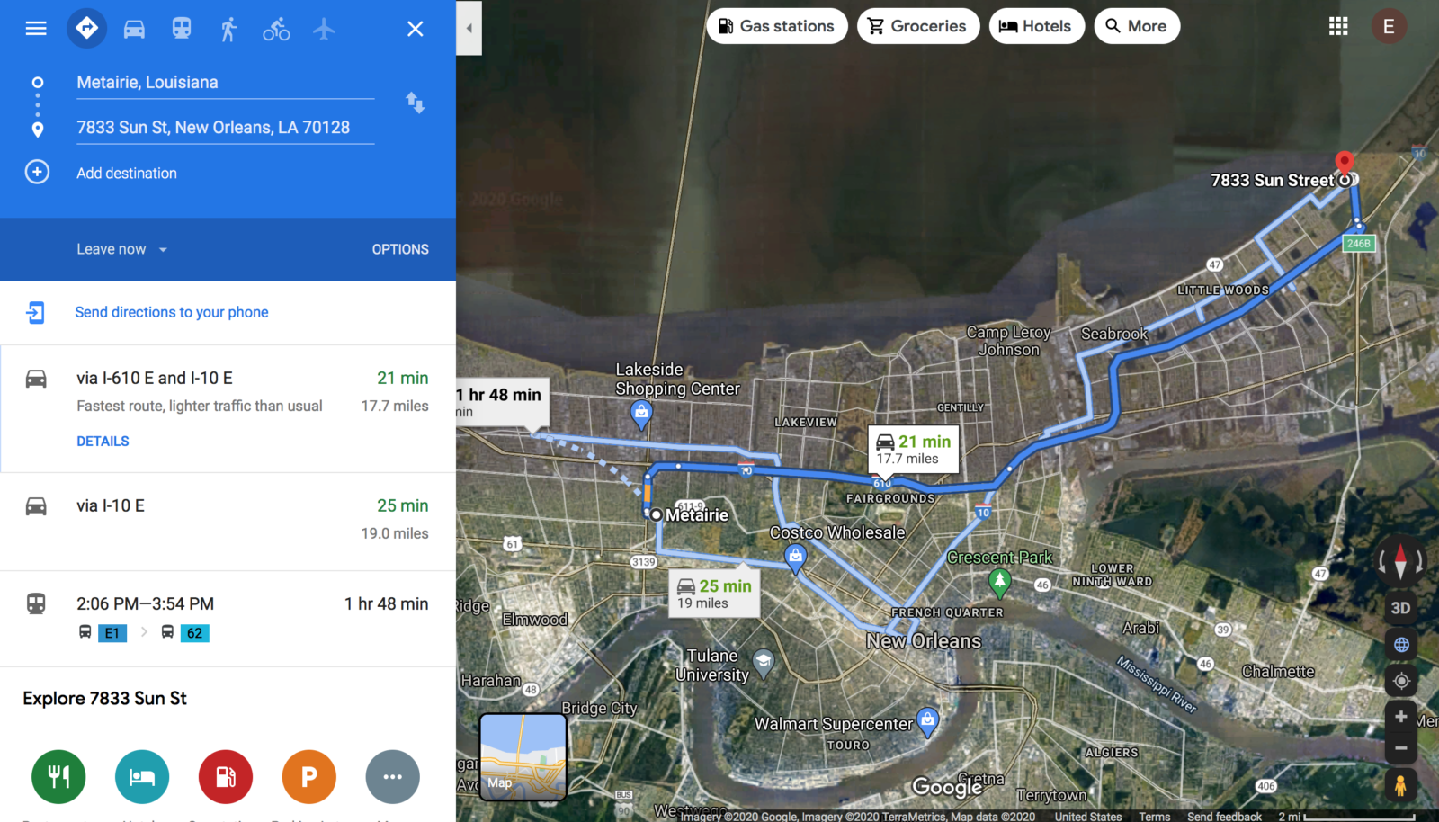Open route OPTIONS

click(x=400, y=249)
